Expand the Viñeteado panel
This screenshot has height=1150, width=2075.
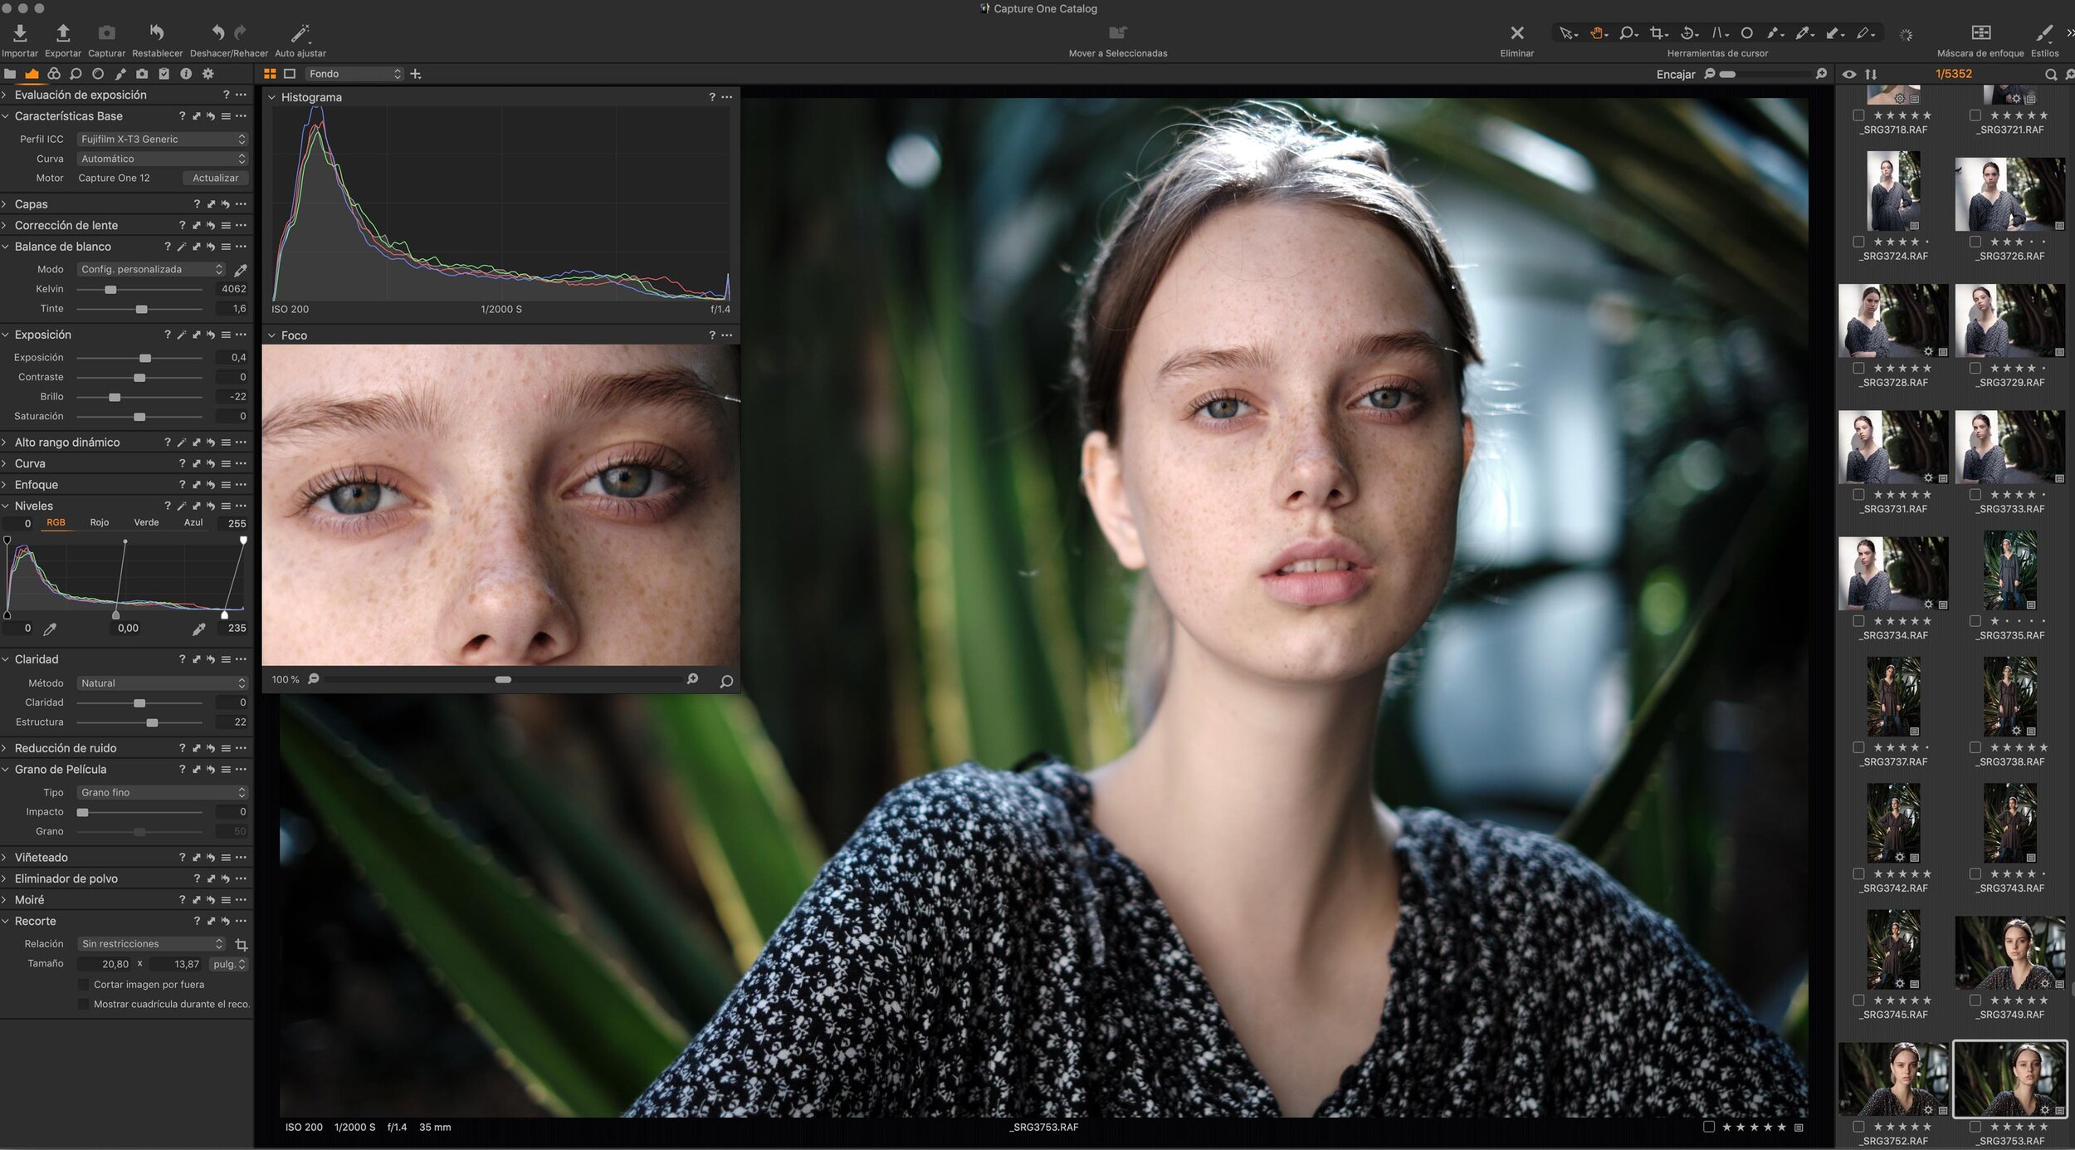click(x=41, y=858)
